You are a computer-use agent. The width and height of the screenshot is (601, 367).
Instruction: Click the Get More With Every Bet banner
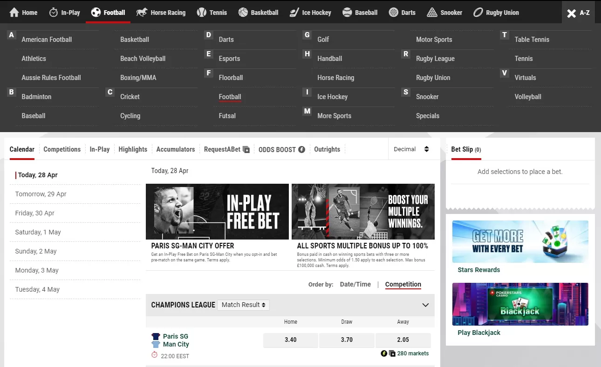[520, 242]
